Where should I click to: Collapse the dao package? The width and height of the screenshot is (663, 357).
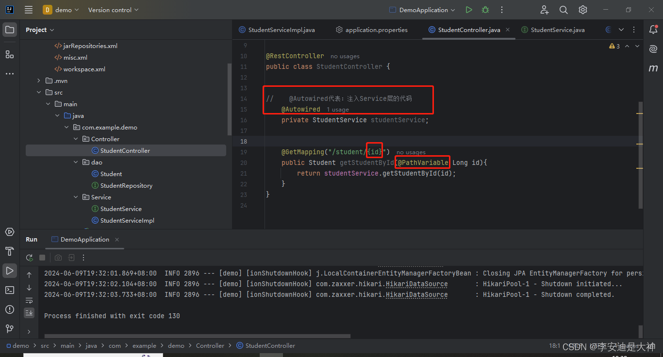(x=76, y=162)
